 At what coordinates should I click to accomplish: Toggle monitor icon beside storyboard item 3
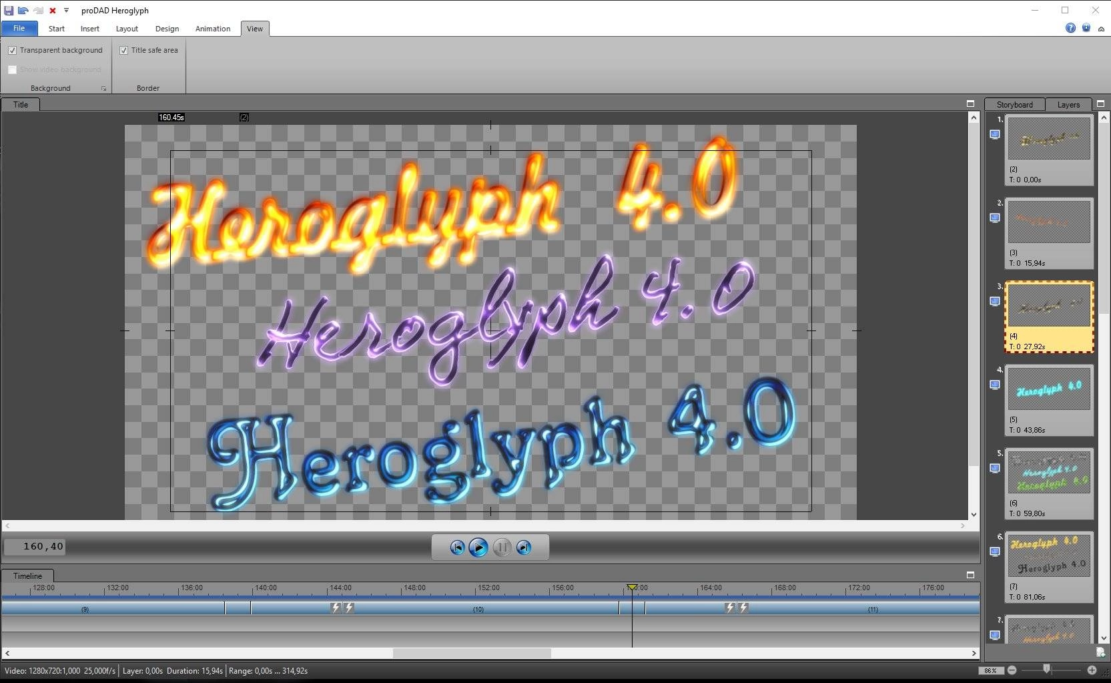(x=995, y=302)
